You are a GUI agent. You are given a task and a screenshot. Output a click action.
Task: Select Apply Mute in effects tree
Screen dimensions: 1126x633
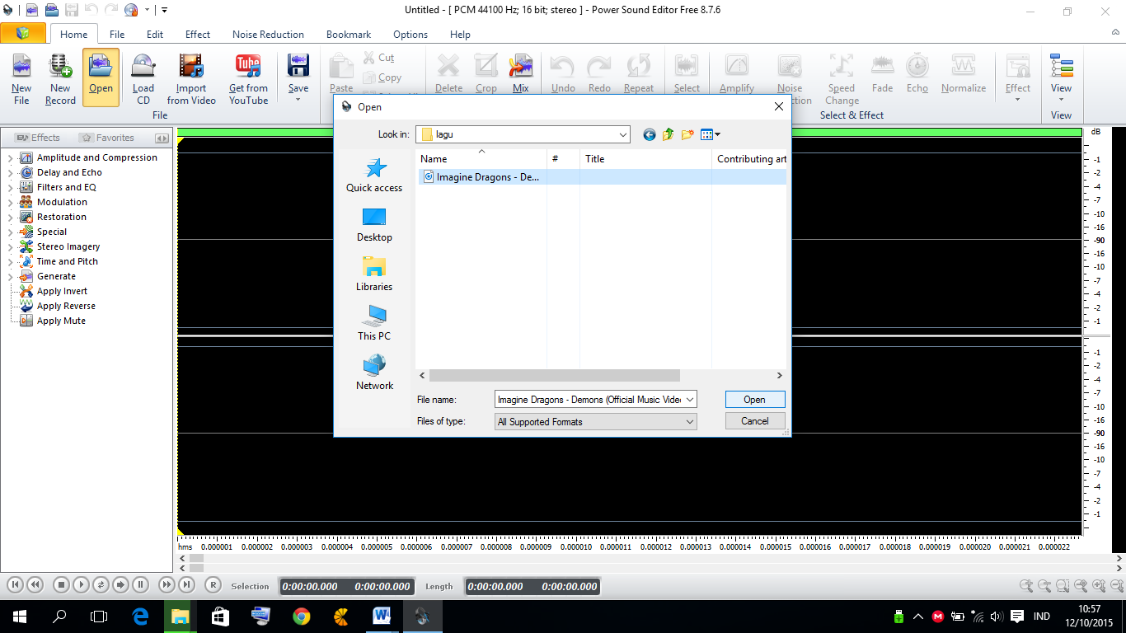(61, 321)
